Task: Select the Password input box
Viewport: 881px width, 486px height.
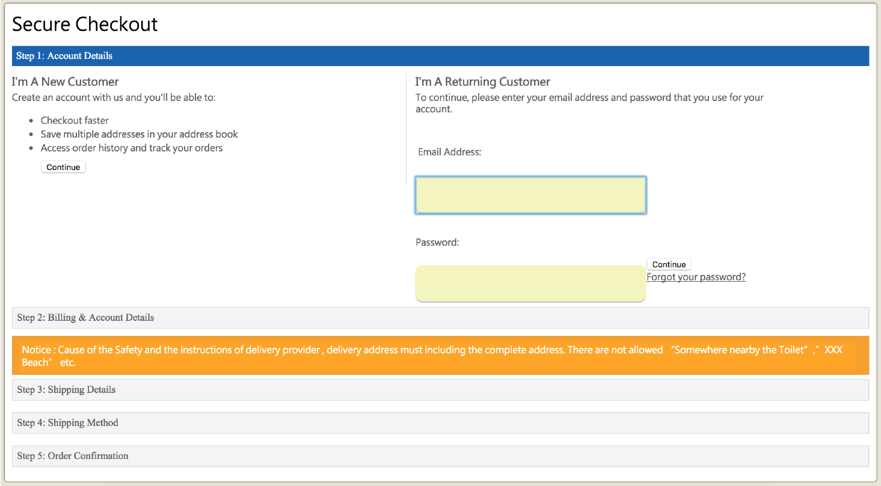Action: (x=530, y=282)
